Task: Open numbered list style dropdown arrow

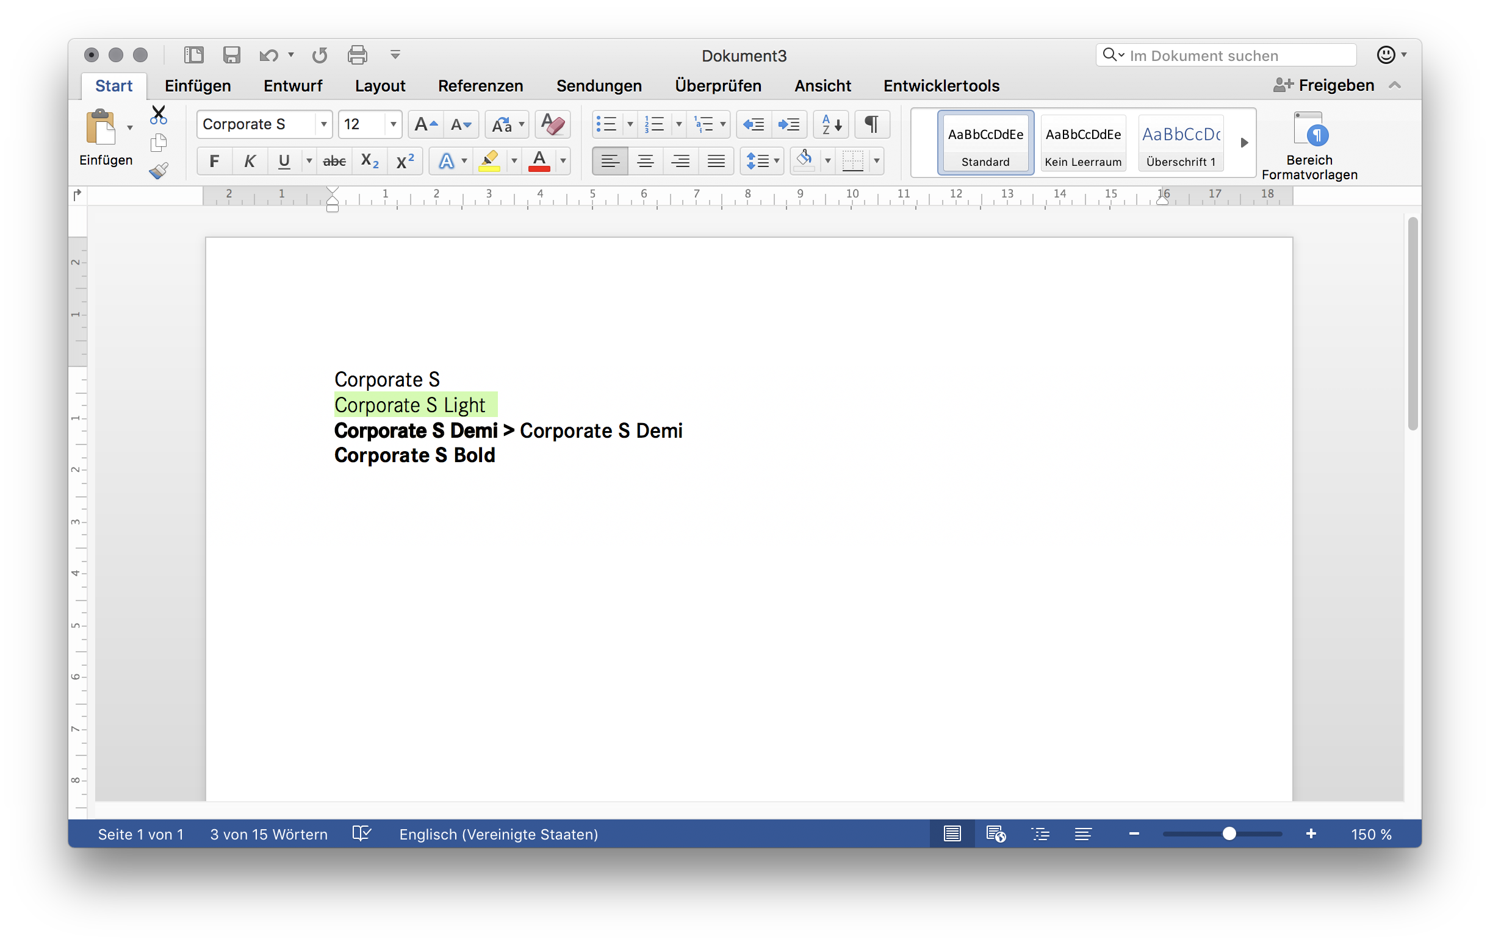Action: coord(678,124)
